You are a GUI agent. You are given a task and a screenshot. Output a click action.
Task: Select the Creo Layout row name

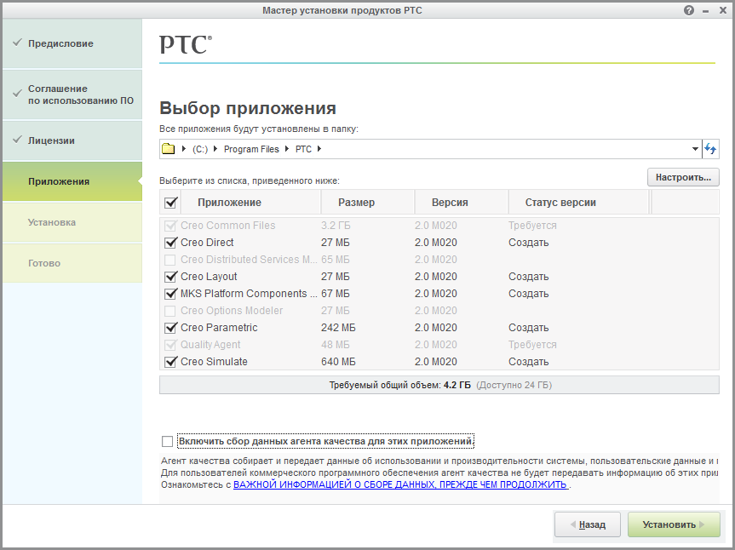[209, 277]
